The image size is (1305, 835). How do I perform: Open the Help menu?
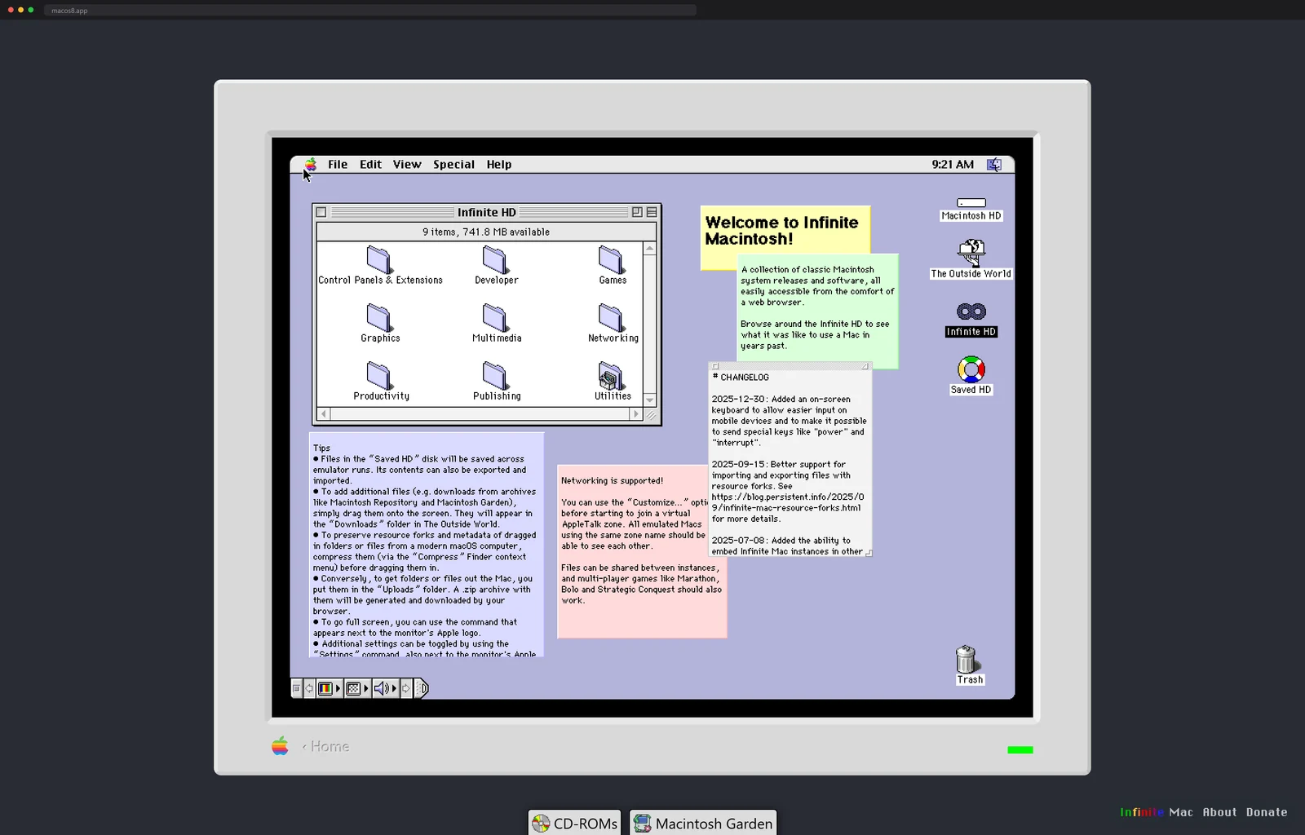click(499, 164)
